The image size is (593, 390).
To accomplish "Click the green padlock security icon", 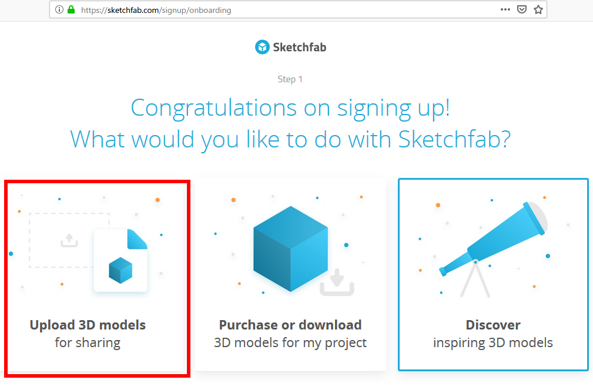I will [71, 10].
